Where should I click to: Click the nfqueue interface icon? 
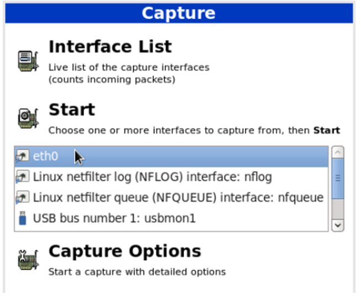point(23,197)
